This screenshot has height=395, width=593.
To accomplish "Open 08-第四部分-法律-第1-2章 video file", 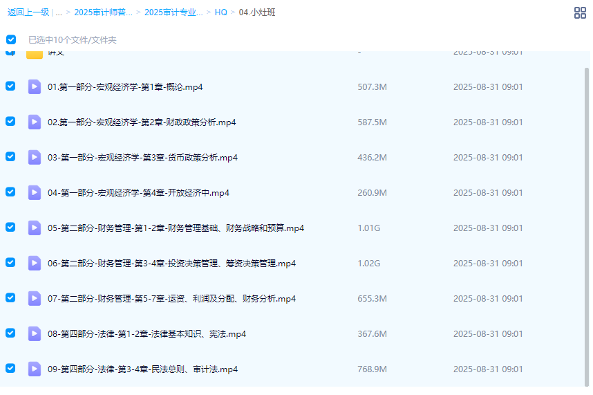I will click(147, 333).
